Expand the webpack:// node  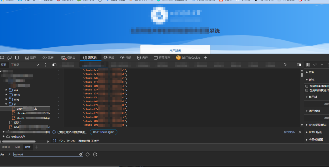[4, 136]
